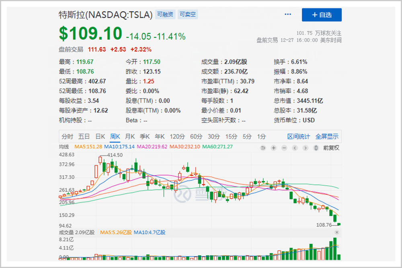Click the 市销率 4.68 stat

pos(291,91)
